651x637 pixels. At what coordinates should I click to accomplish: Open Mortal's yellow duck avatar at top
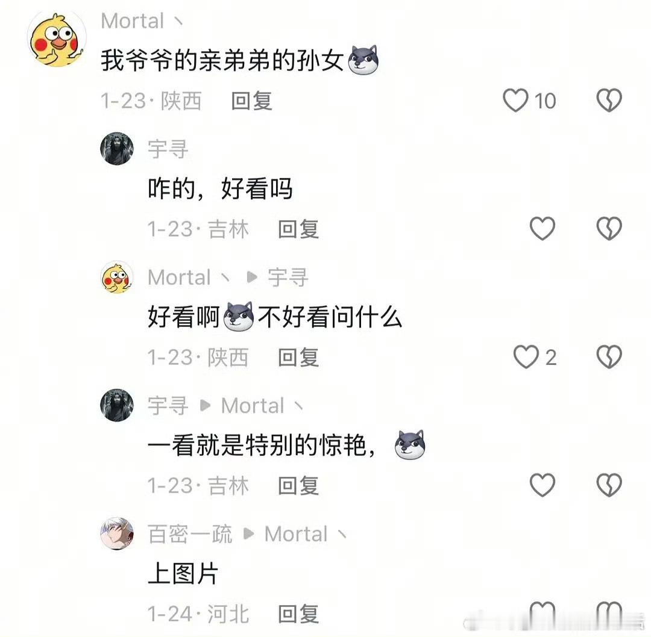[57, 39]
